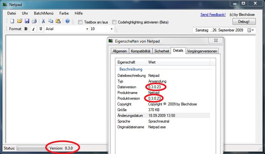Switch to the Allgemein tab
The image size is (265, 154).
coord(120,51)
